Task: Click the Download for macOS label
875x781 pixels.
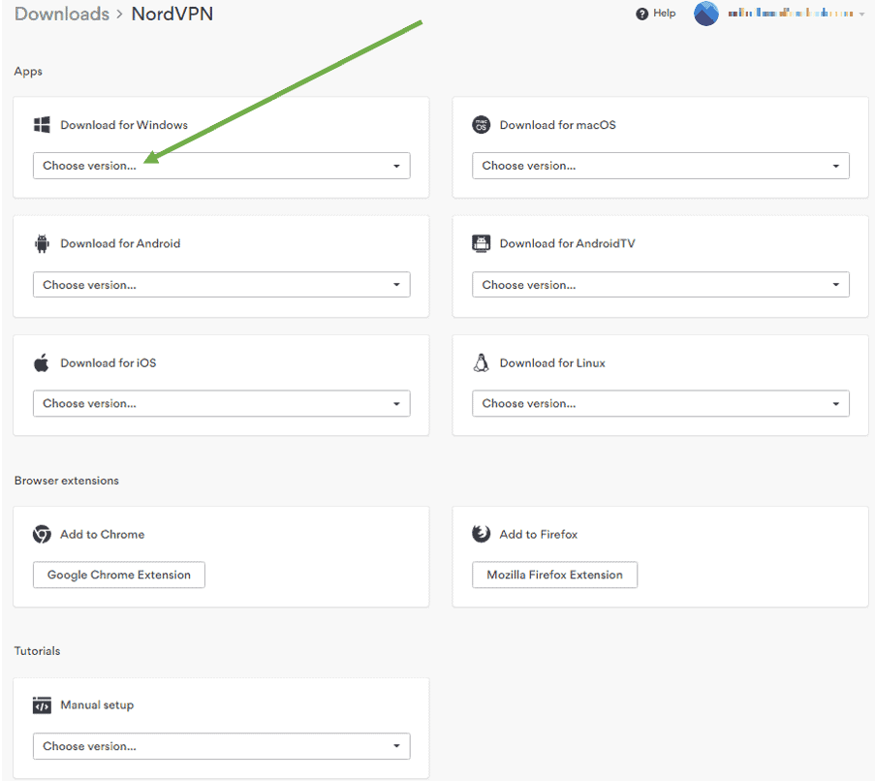Action: point(557,125)
